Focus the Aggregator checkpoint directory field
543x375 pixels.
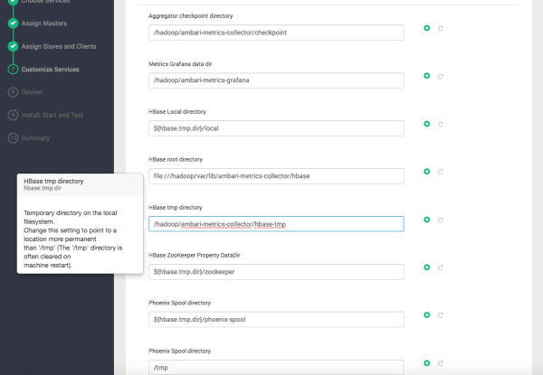coord(275,33)
